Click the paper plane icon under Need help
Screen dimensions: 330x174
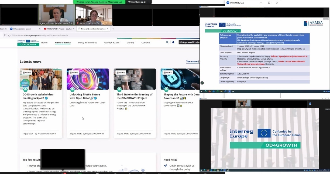[x=165, y=166]
